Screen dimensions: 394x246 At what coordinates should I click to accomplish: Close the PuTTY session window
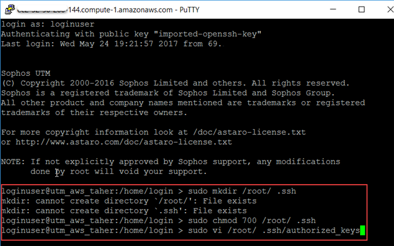pyautogui.click(x=390, y=10)
